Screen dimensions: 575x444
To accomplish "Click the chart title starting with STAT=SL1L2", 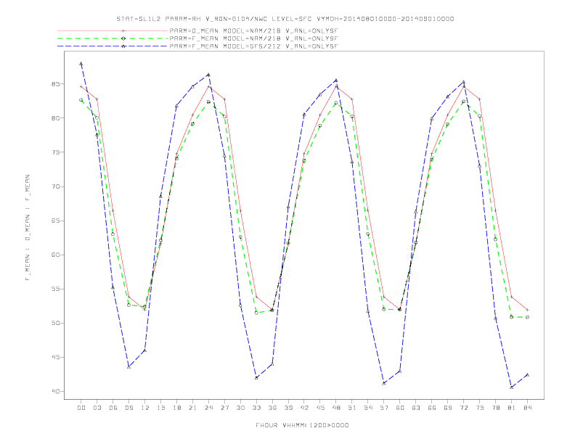I will 285,19.
